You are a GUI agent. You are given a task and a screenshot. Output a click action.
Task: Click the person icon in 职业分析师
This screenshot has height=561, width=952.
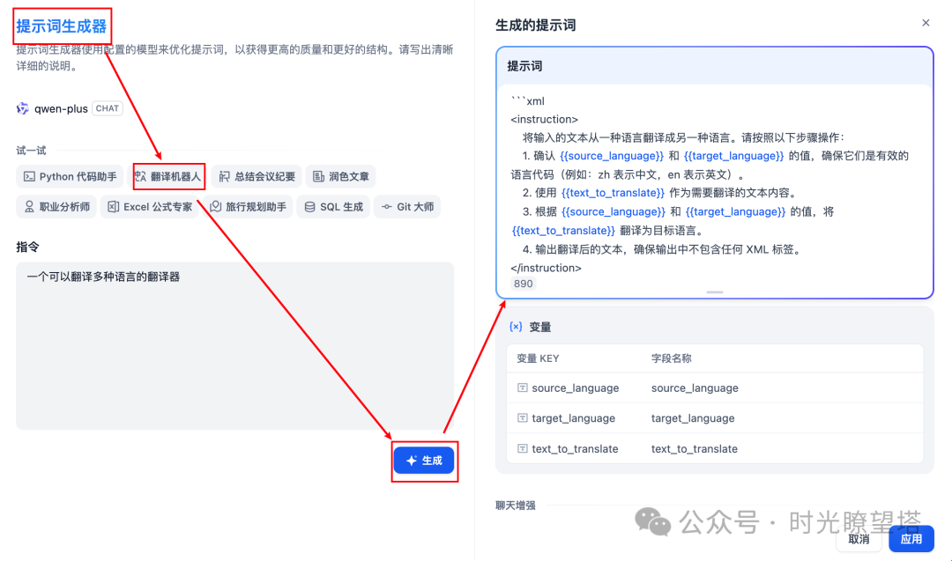28,207
